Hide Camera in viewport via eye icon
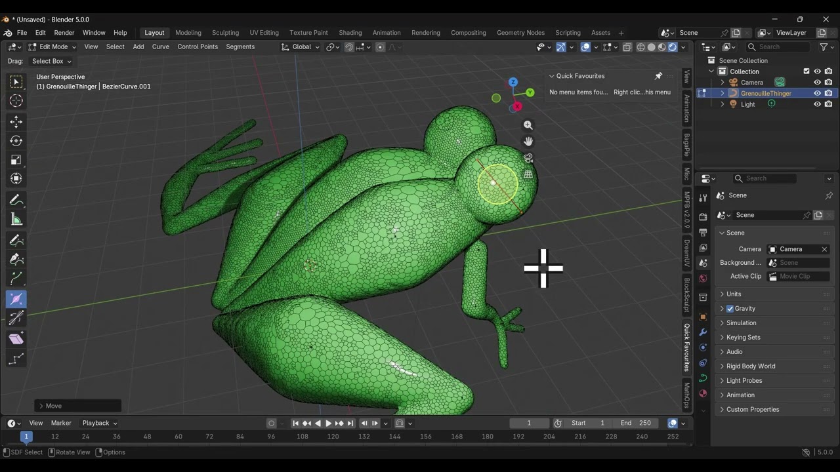Viewport: 840px width, 472px height. point(818,83)
